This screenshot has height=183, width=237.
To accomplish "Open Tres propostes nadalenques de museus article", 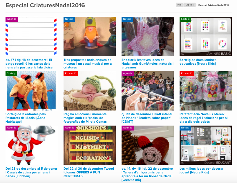I will pyautogui.click(x=88, y=64).
